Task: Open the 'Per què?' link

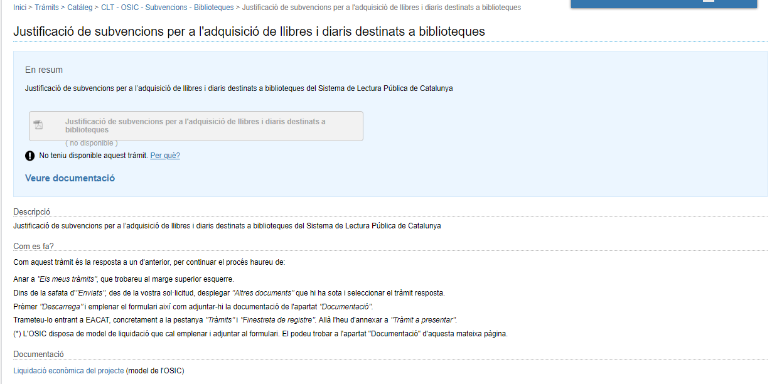Action: tap(165, 156)
